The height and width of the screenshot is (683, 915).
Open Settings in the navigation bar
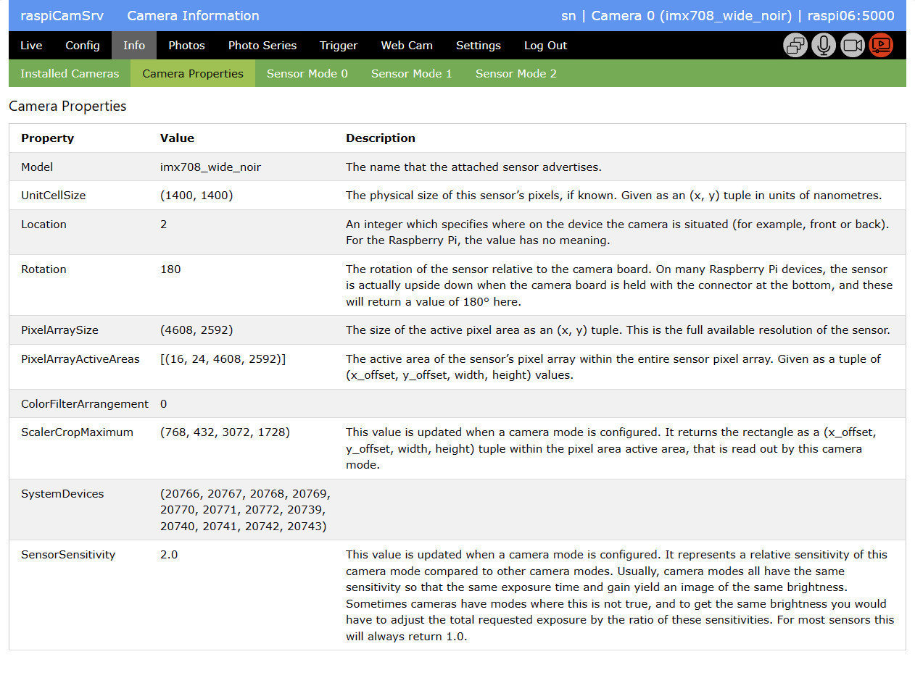point(478,46)
